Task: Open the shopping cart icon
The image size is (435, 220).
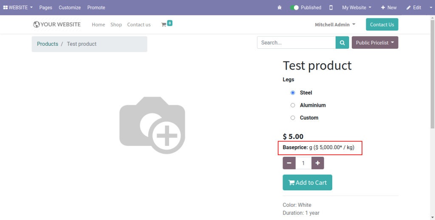Action: point(164,25)
